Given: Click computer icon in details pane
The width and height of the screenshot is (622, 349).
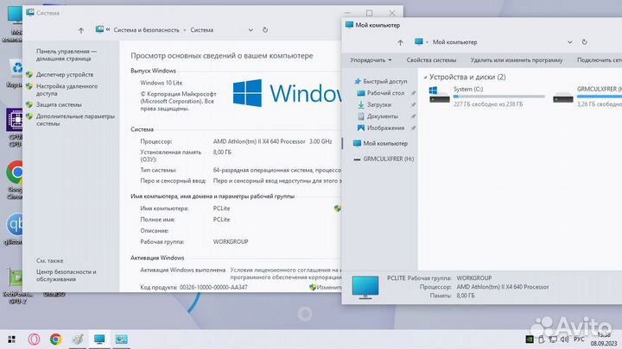Looking at the screenshot, I should click(x=365, y=287).
